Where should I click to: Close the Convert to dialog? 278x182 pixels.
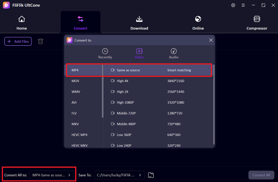tap(211, 40)
